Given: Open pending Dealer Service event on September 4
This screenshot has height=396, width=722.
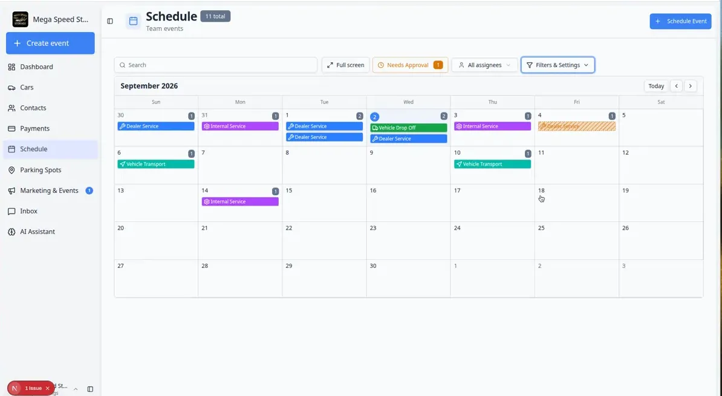Looking at the screenshot, I should [x=576, y=126].
